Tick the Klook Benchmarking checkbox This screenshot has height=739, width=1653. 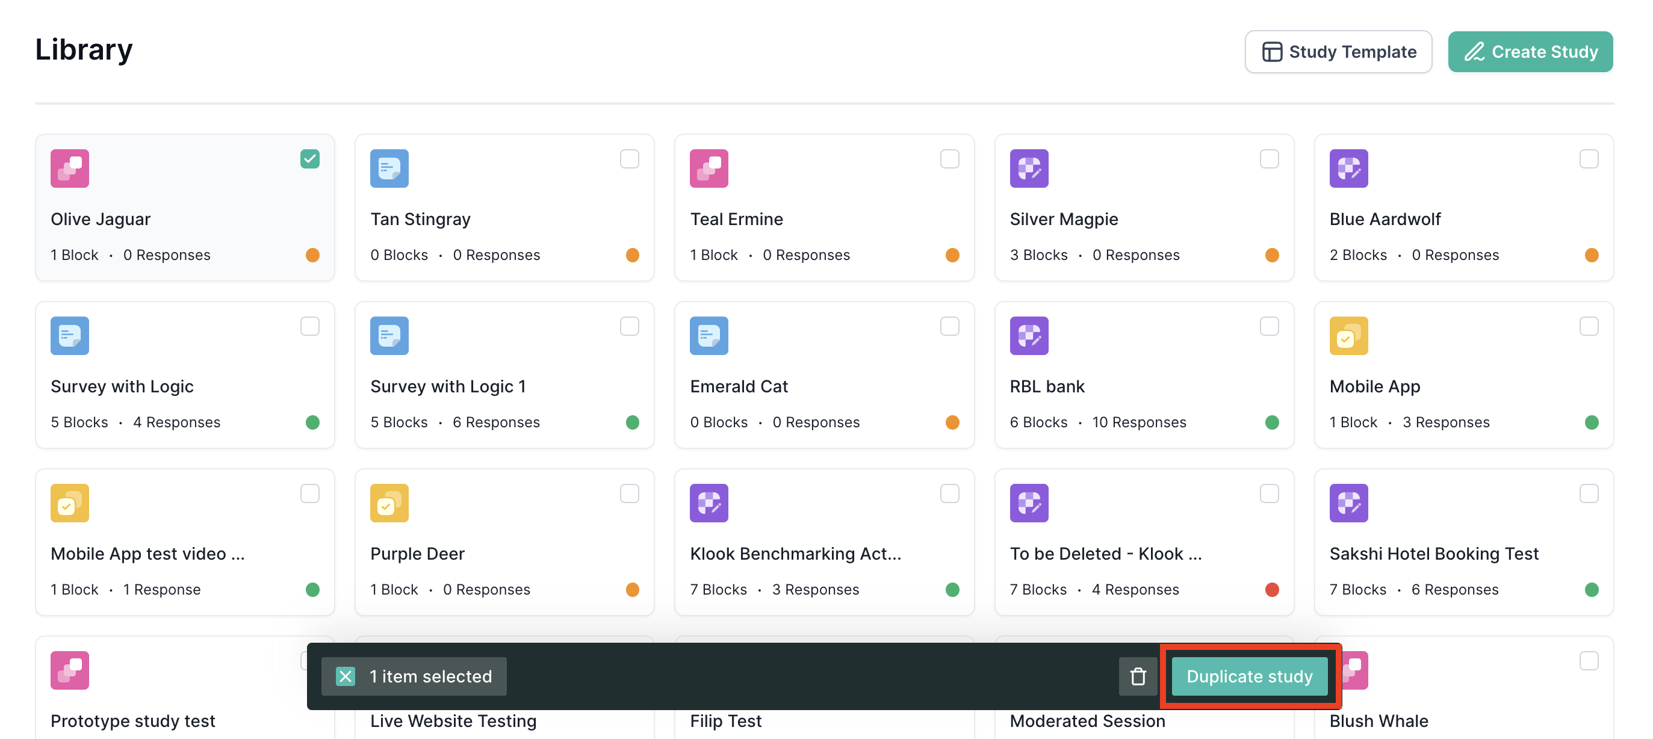pyautogui.click(x=949, y=493)
